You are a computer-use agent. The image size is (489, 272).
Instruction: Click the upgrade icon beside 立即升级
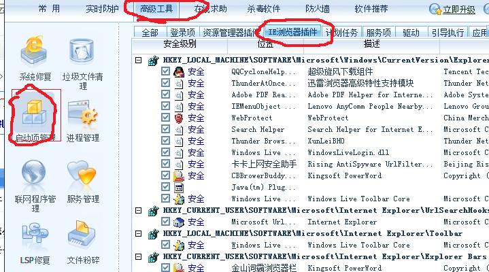pos(435,10)
